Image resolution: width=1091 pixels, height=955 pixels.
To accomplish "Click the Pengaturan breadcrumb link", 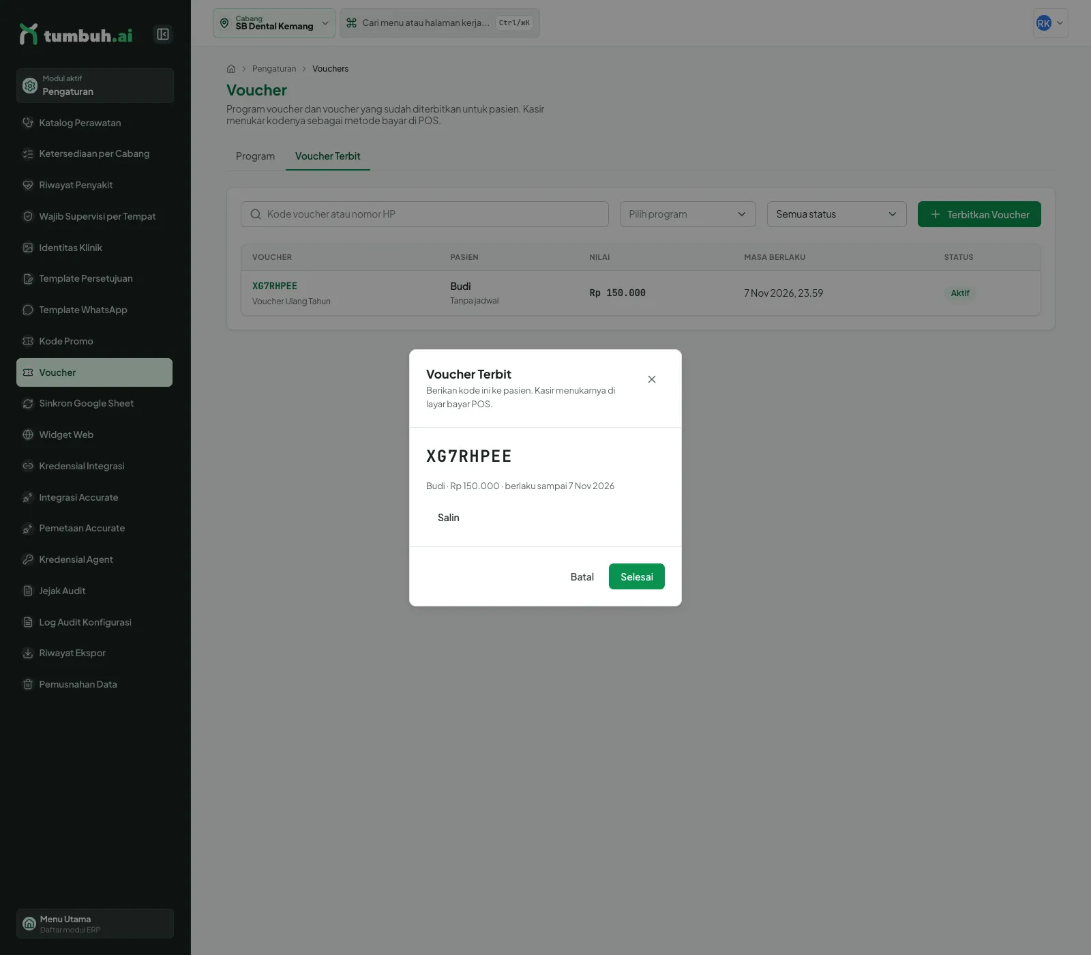I will (274, 69).
